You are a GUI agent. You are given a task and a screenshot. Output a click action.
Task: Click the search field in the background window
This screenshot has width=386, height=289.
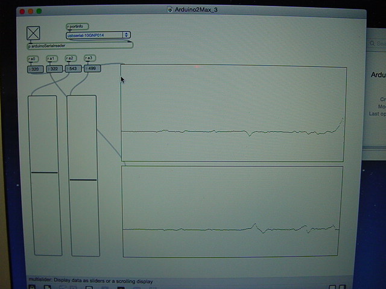pyautogui.click(x=377, y=43)
